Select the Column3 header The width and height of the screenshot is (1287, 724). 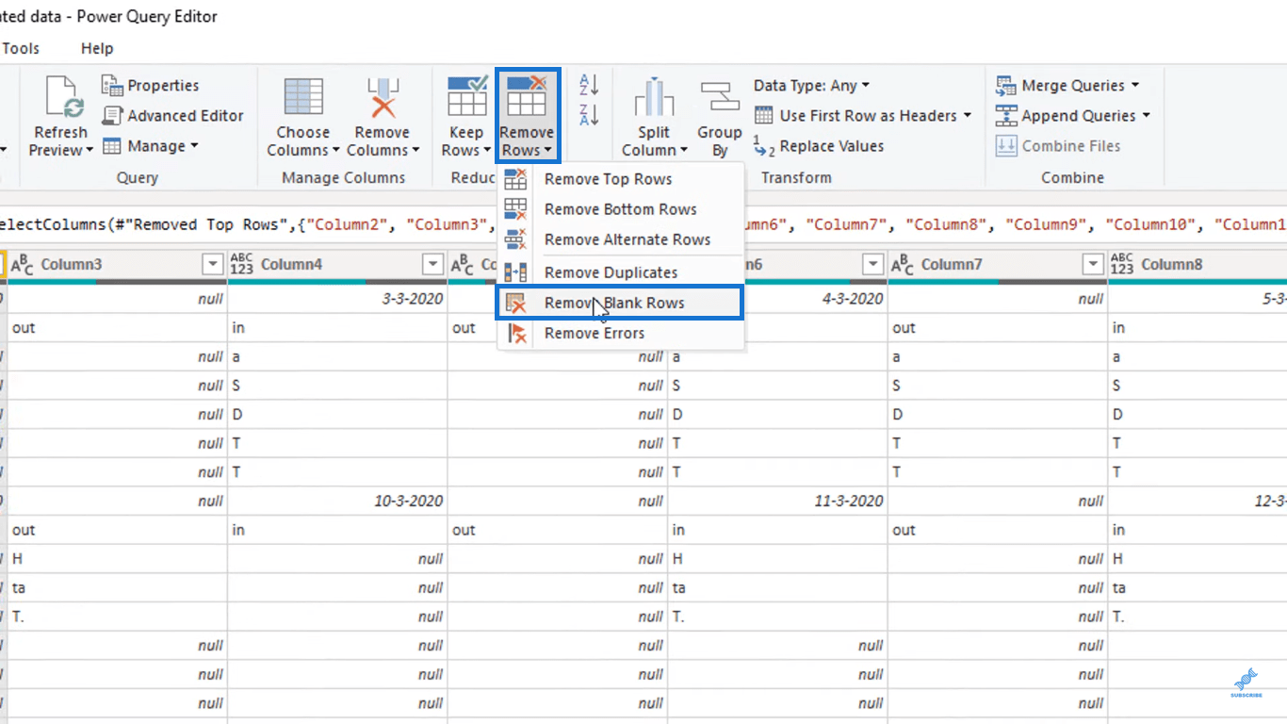point(118,265)
